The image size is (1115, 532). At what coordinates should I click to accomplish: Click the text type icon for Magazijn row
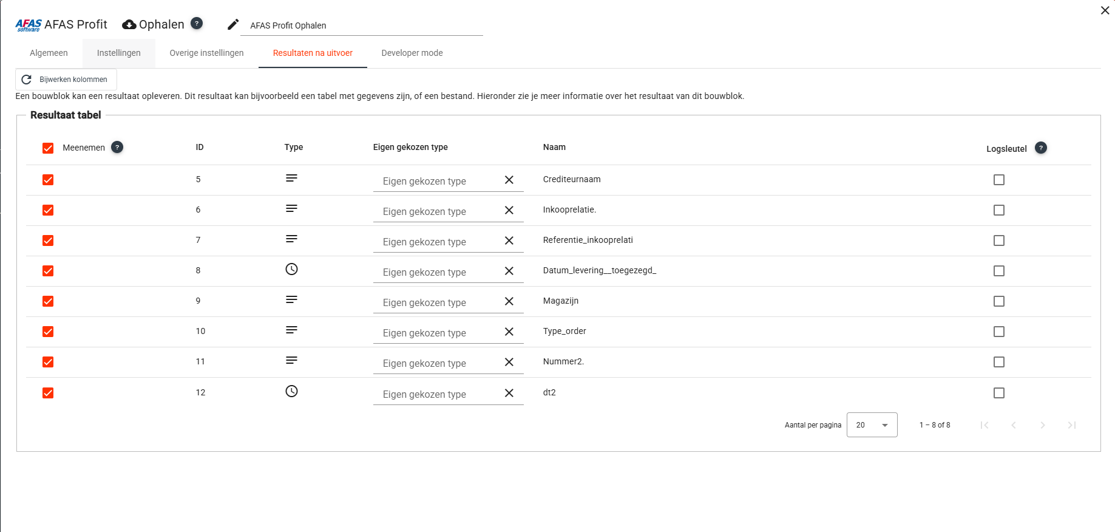tap(291, 299)
